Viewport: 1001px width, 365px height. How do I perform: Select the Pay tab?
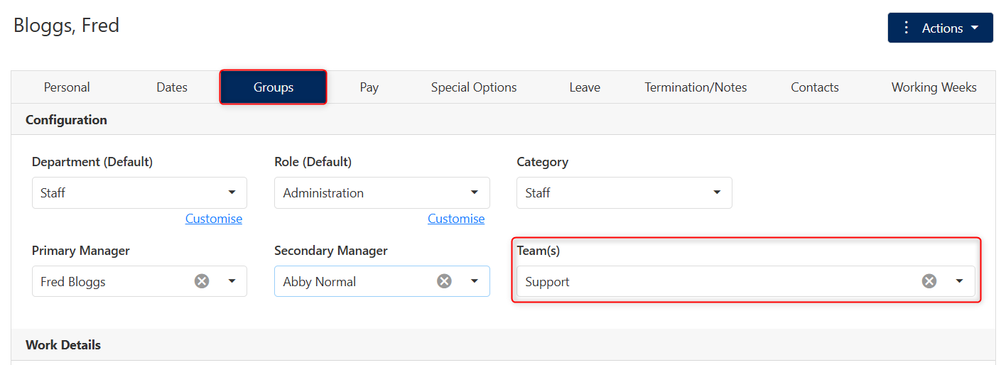[369, 87]
